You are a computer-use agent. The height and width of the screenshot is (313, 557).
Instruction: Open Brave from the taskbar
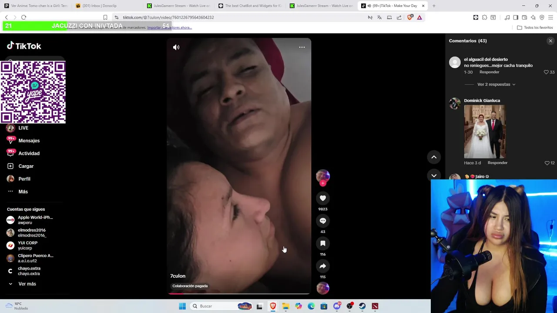pyautogui.click(x=273, y=306)
